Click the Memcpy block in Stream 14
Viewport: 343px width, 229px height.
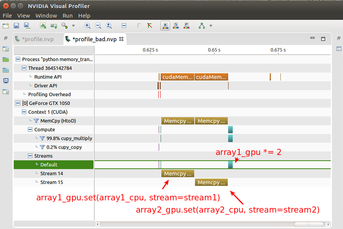tap(177, 173)
